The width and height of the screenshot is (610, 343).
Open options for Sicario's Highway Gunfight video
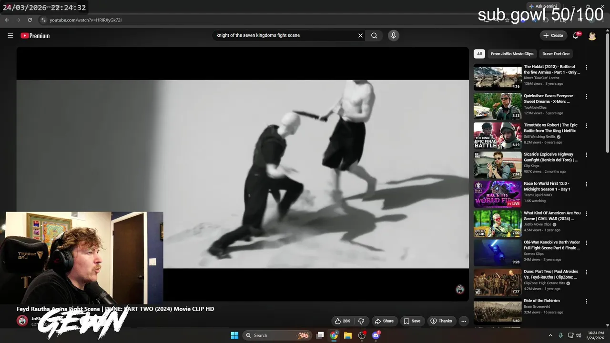tap(586, 155)
